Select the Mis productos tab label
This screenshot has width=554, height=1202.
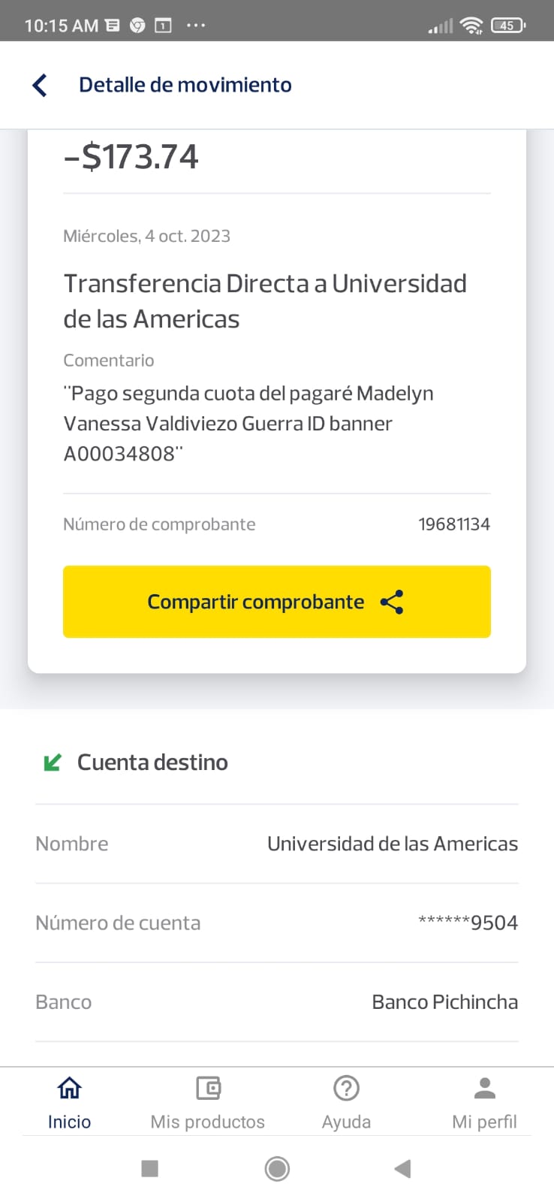pos(208,1122)
